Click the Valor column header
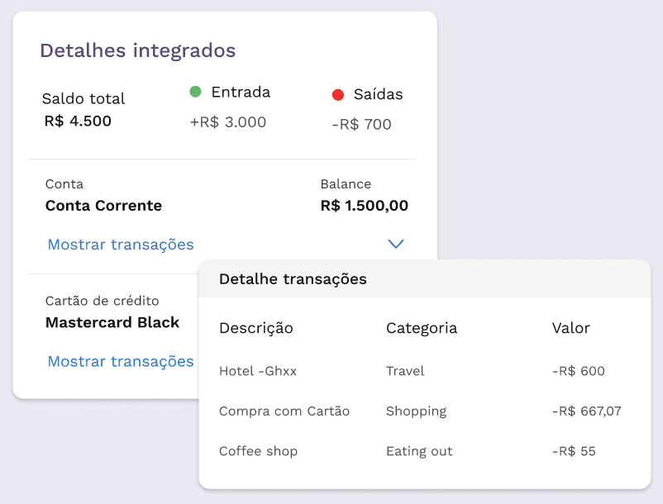Viewport: 663px width, 504px height. [570, 328]
